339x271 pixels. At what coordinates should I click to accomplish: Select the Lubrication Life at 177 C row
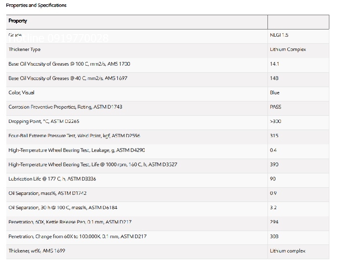(x=52, y=179)
